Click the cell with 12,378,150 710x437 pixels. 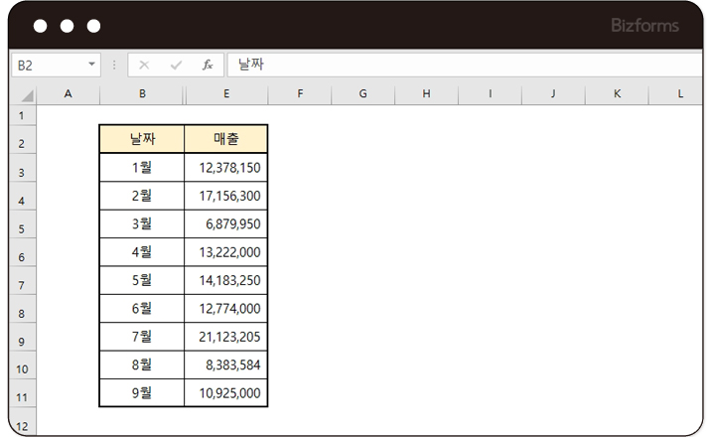tap(226, 168)
